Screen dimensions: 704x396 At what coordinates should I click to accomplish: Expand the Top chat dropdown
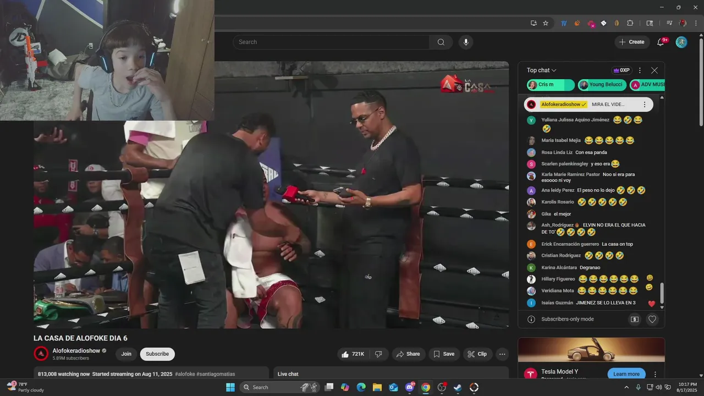tap(542, 70)
